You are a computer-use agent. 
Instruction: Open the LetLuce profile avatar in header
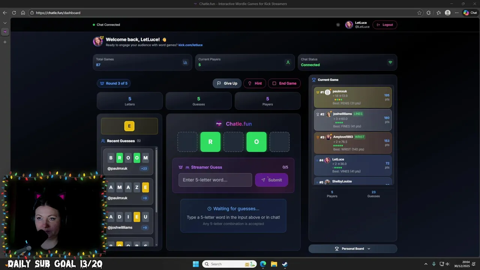349,25
